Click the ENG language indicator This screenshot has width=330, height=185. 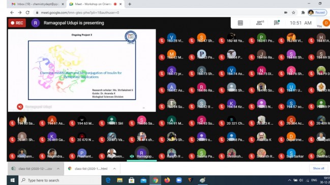314,180
